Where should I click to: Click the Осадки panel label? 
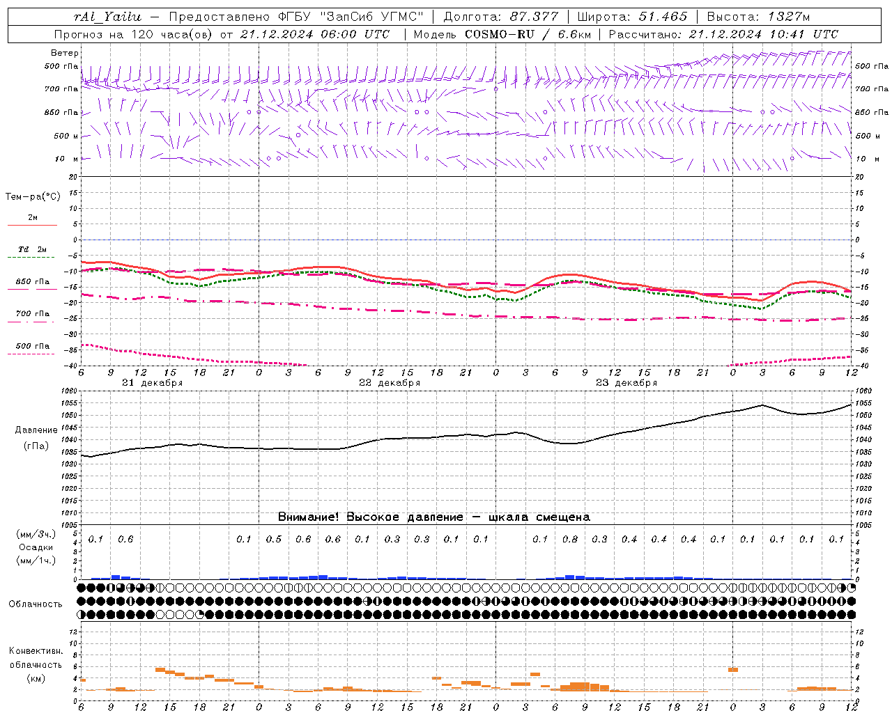[x=36, y=547]
